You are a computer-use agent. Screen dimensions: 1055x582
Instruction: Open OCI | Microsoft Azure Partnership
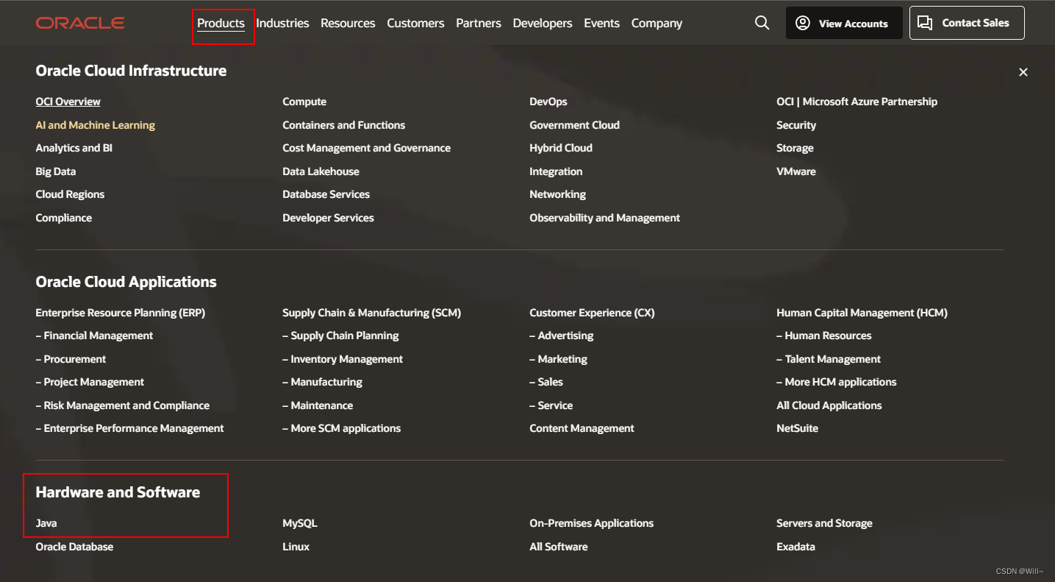click(857, 102)
